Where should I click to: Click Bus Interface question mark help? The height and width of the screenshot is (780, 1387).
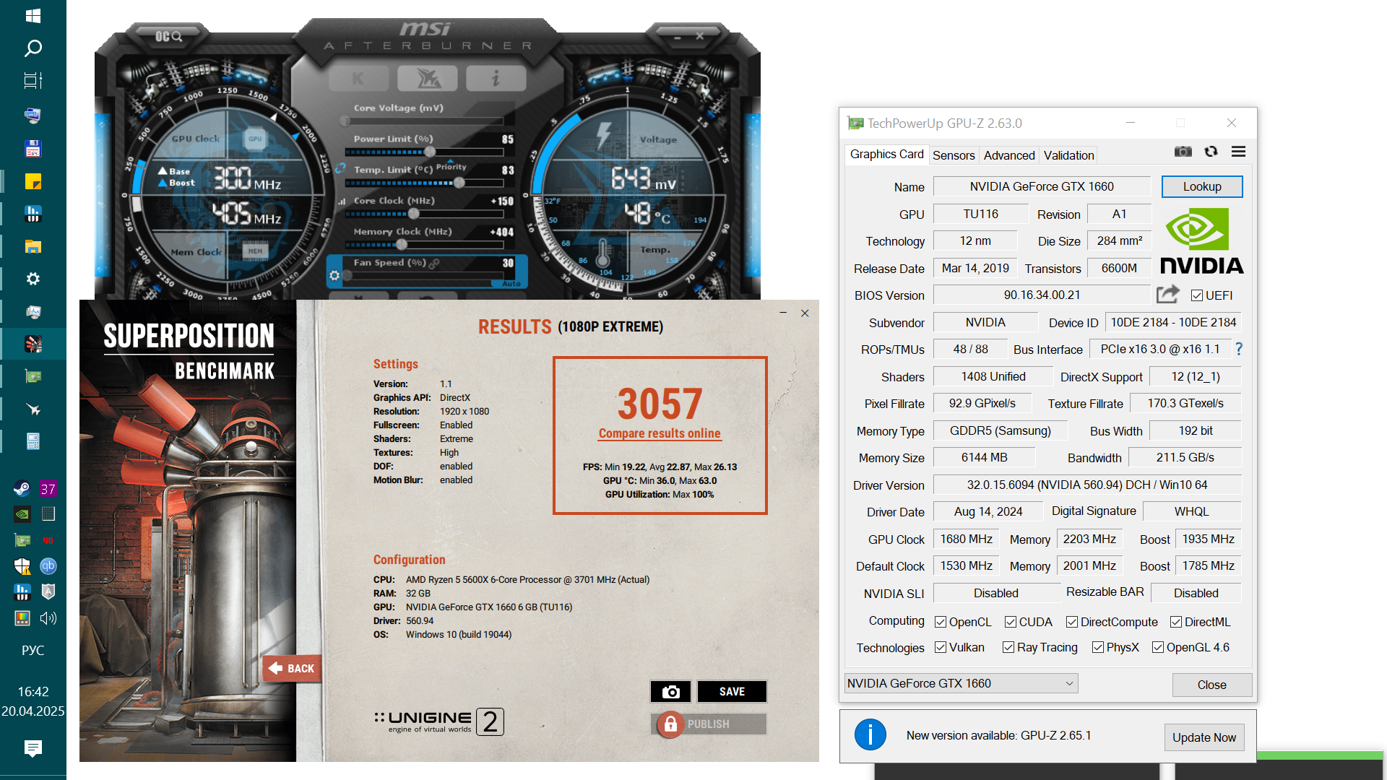1239,349
